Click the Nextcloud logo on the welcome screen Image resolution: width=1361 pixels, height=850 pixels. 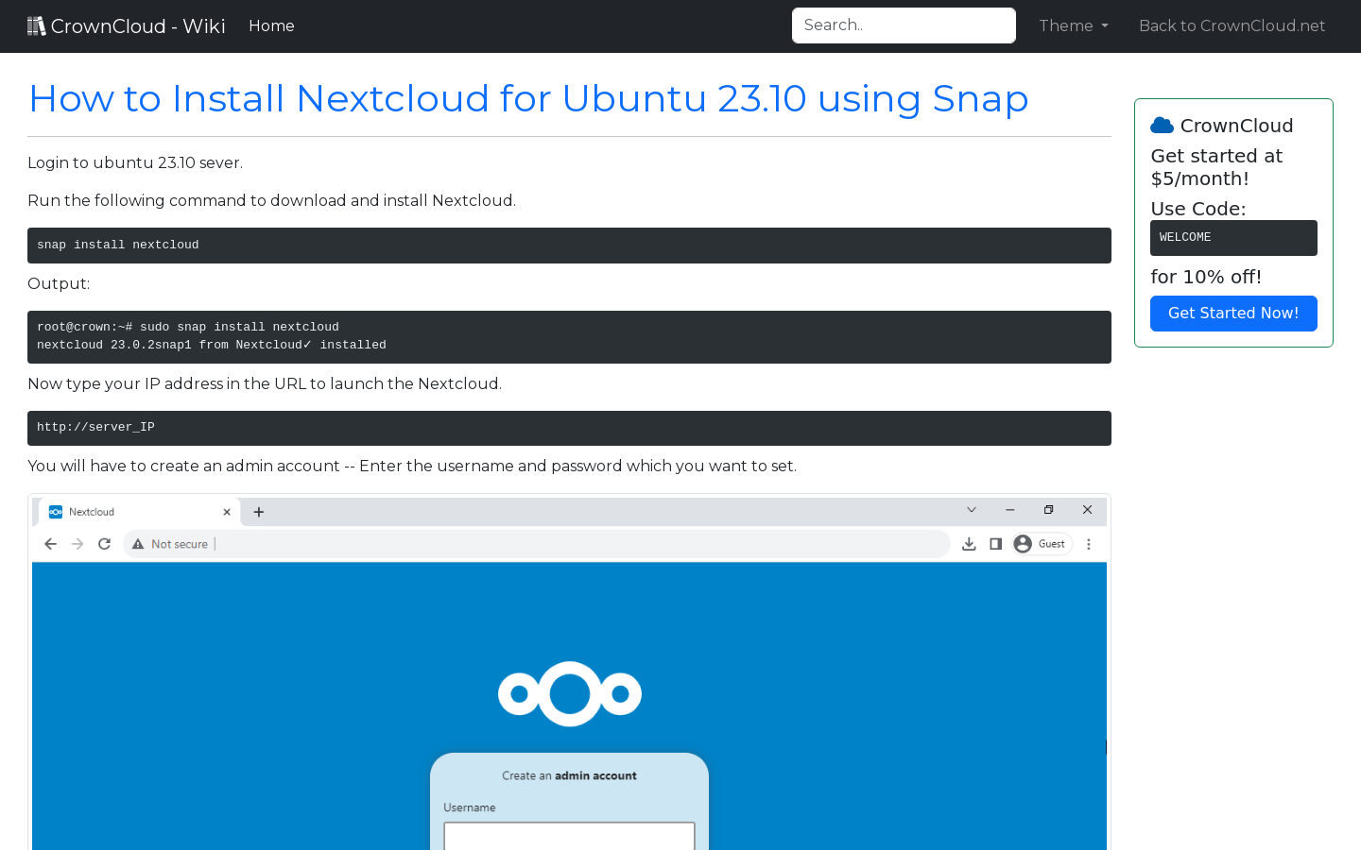click(x=569, y=693)
